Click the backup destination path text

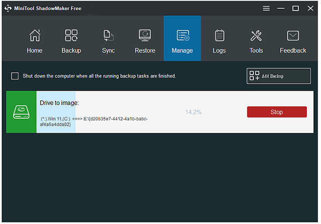[94, 121]
